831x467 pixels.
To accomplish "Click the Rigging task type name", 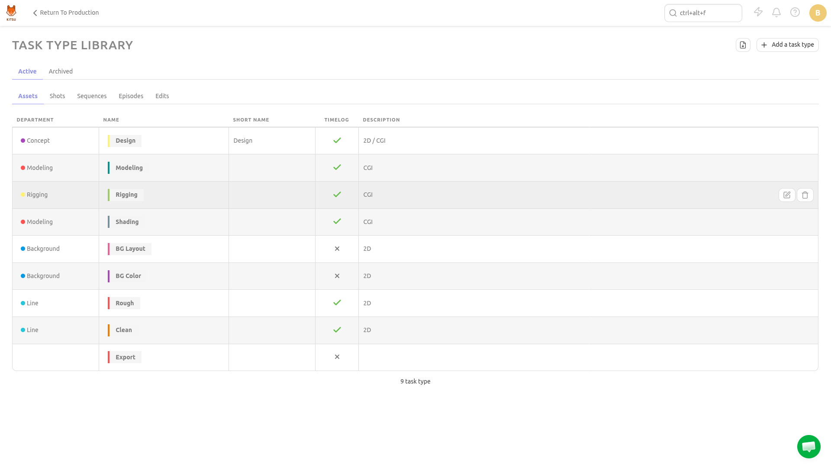I will click(126, 195).
